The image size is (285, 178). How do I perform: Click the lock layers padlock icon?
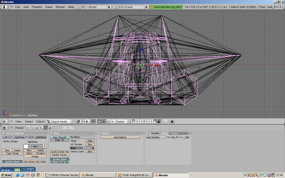pyautogui.click(x=159, y=121)
